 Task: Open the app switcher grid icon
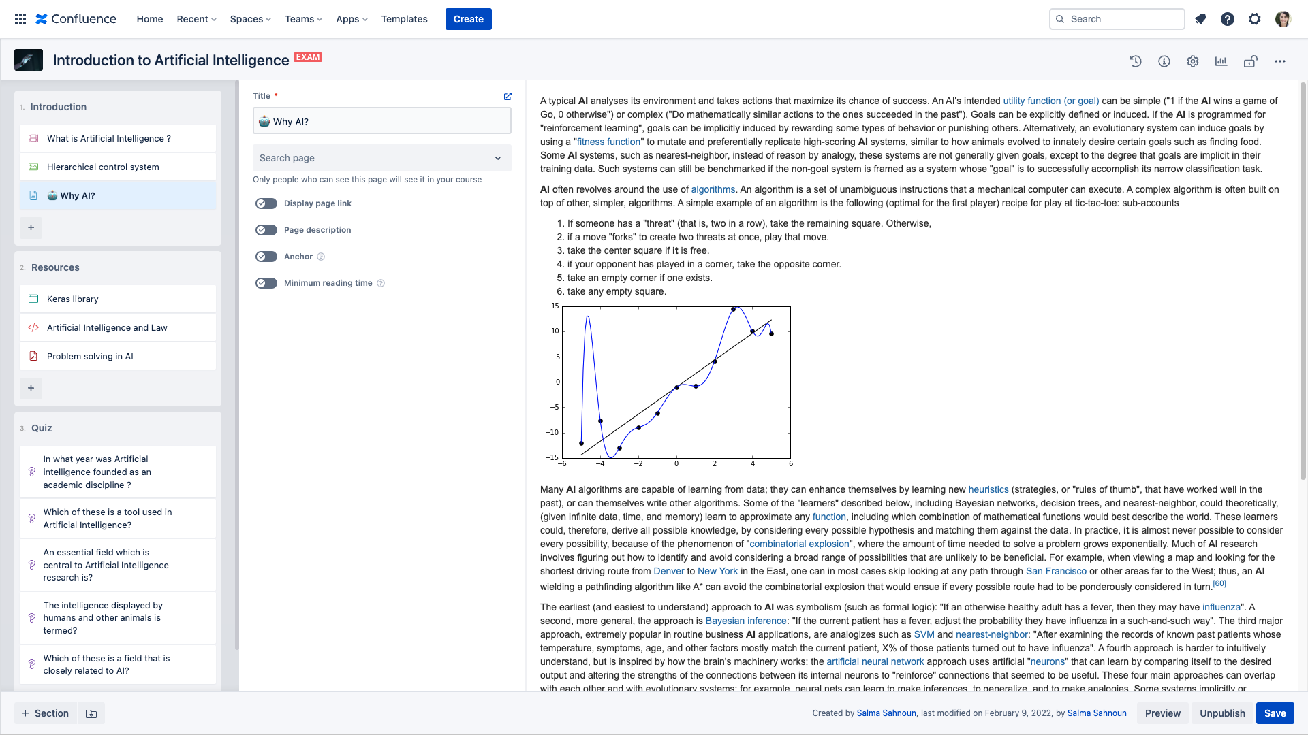[x=20, y=19]
